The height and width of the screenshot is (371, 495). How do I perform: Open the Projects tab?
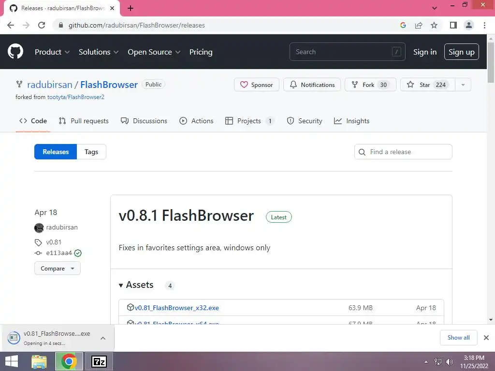249,121
